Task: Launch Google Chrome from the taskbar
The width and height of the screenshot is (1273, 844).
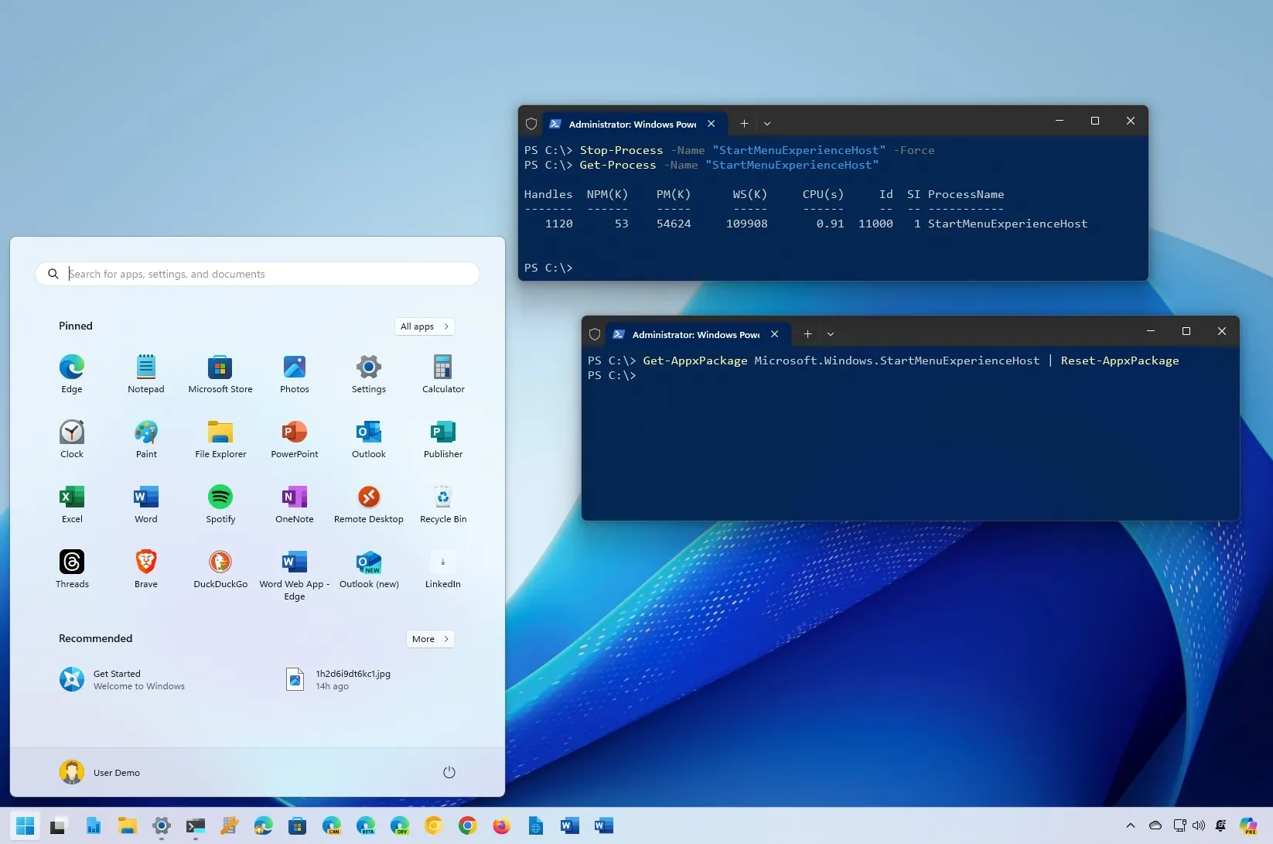Action: (x=468, y=826)
